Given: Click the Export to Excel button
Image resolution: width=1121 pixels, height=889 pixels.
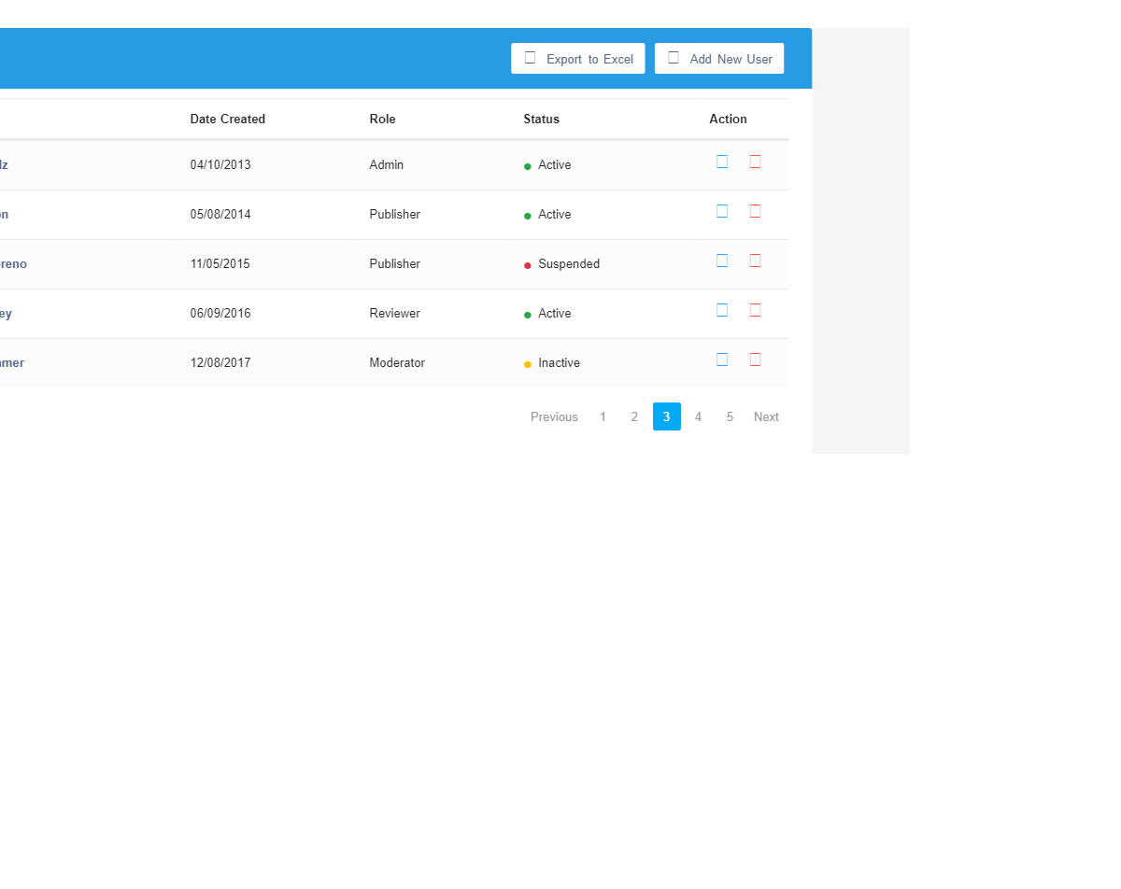Looking at the screenshot, I should (x=577, y=59).
